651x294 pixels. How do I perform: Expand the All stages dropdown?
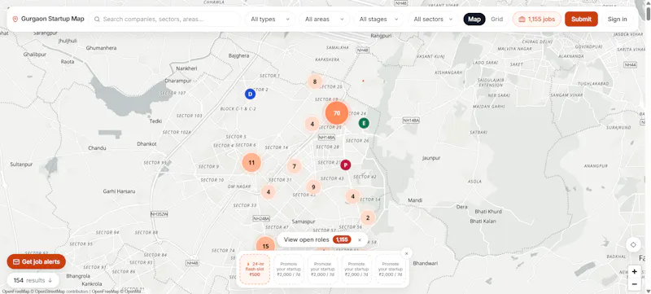pos(378,19)
